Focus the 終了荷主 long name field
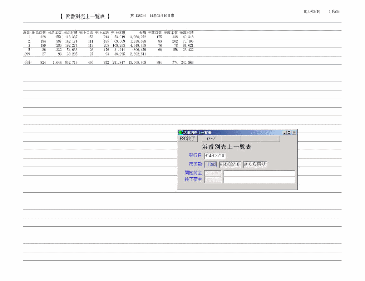365x281 pixels. tap(259, 180)
